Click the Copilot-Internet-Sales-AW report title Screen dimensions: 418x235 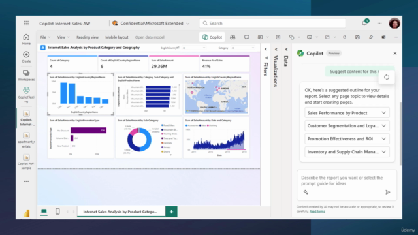click(x=65, y=23)
